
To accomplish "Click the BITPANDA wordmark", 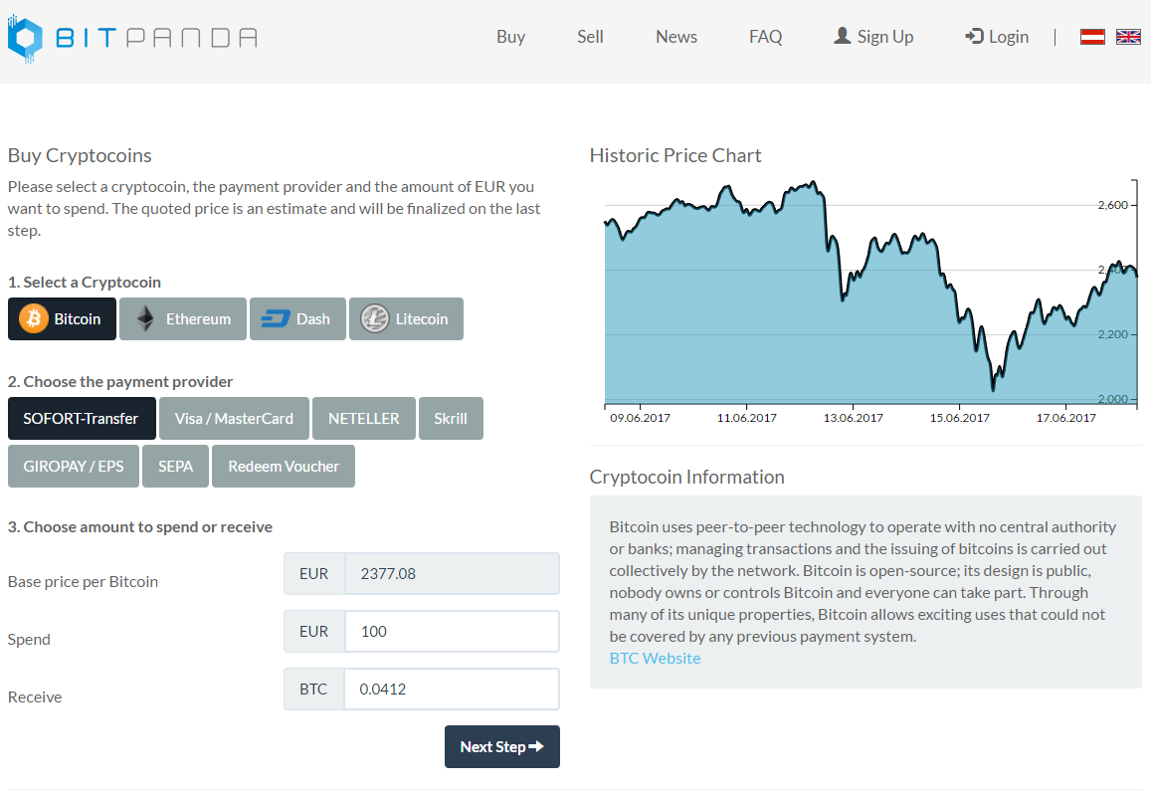I will (x=156, y=38).
